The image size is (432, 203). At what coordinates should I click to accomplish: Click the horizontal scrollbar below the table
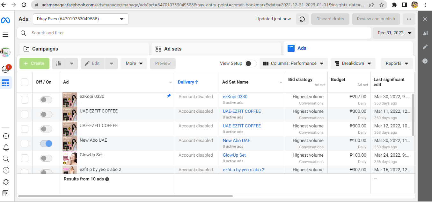125,196
